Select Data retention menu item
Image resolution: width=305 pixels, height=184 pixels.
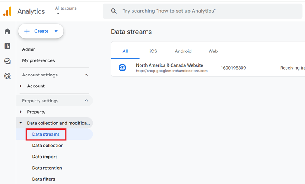tap(47, 168)
